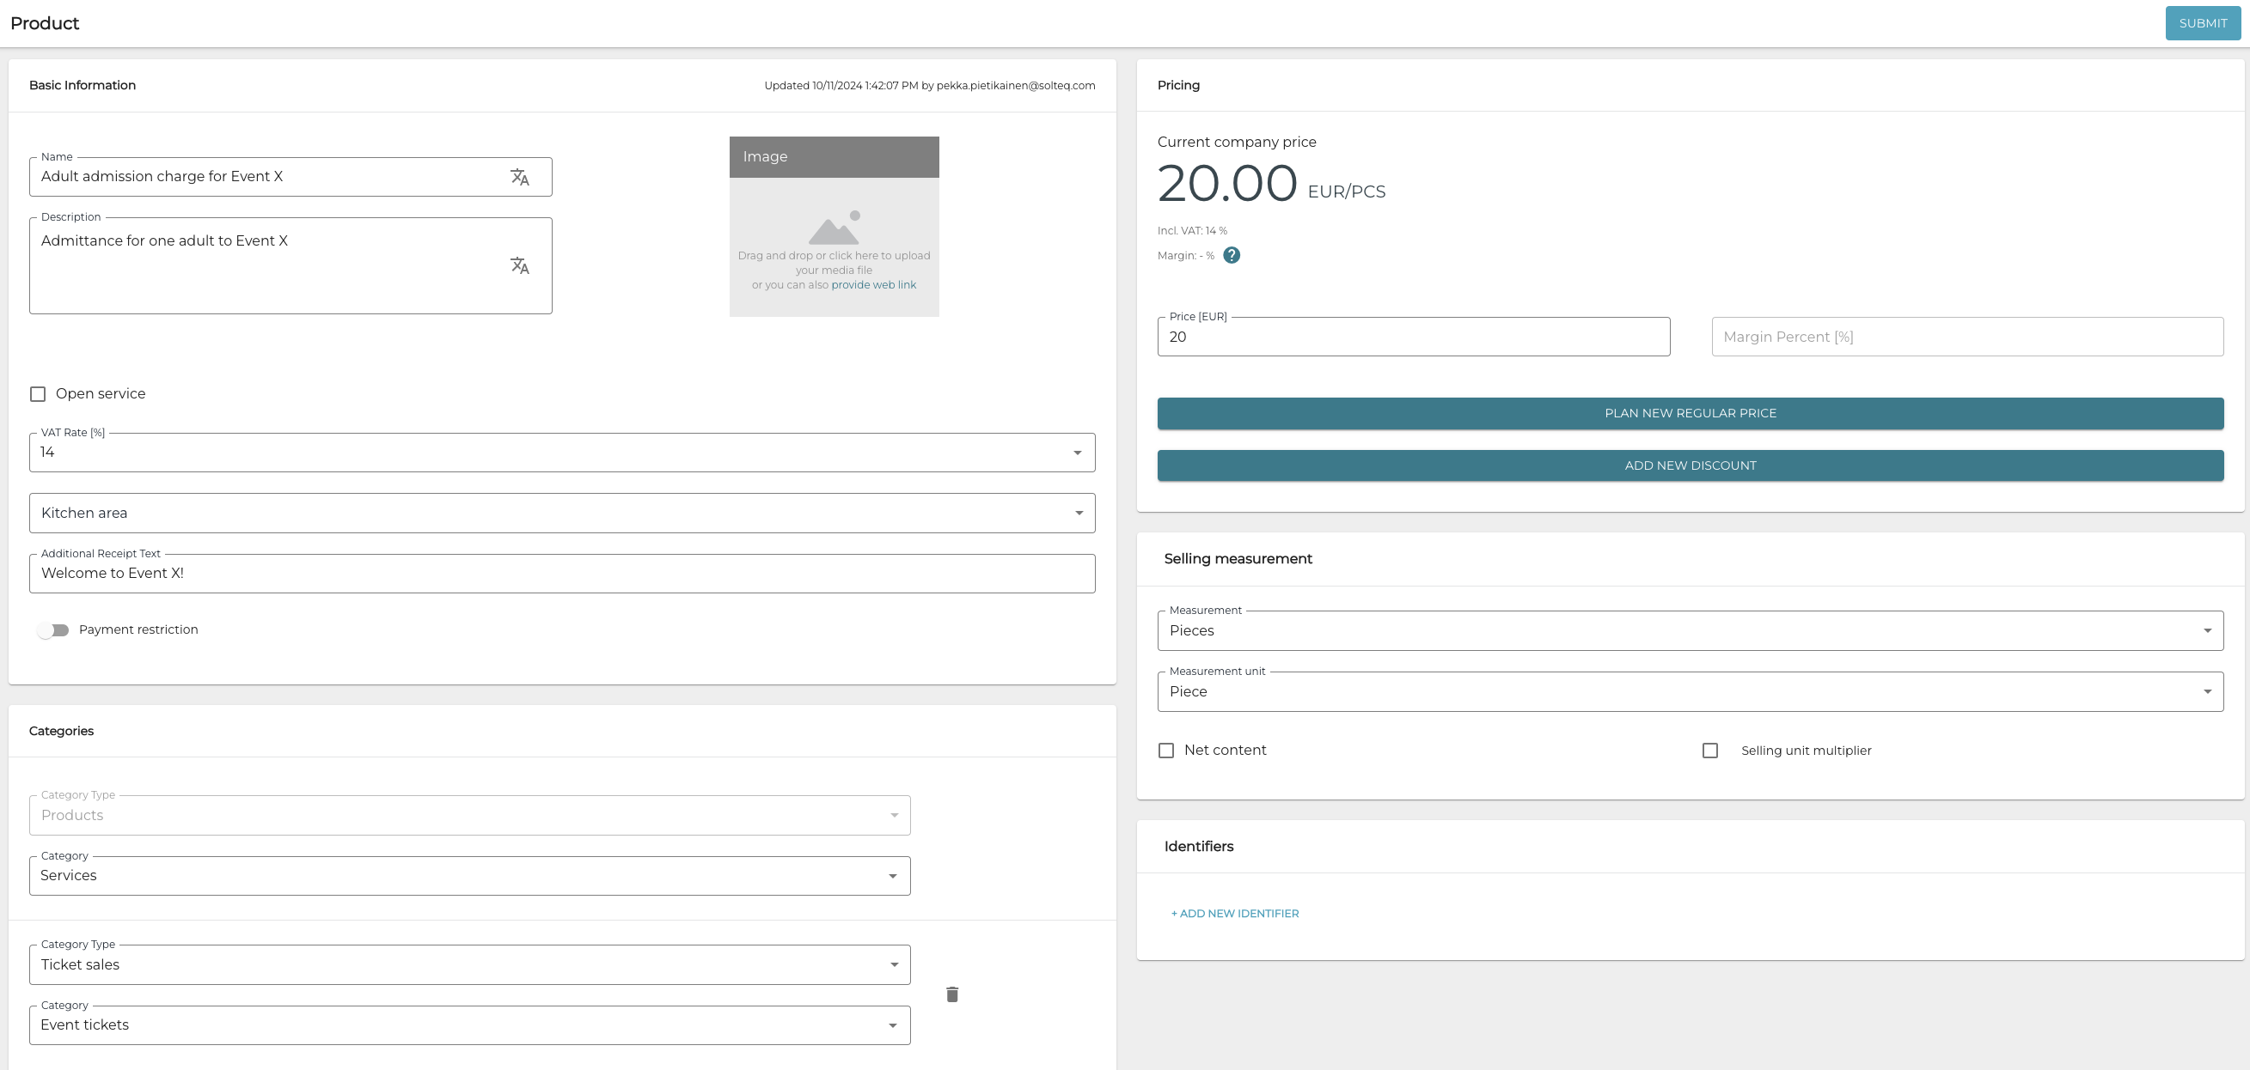Delete the Ticket sales category row
This screenshot has height=1070, width=2250.
[952, 994]
